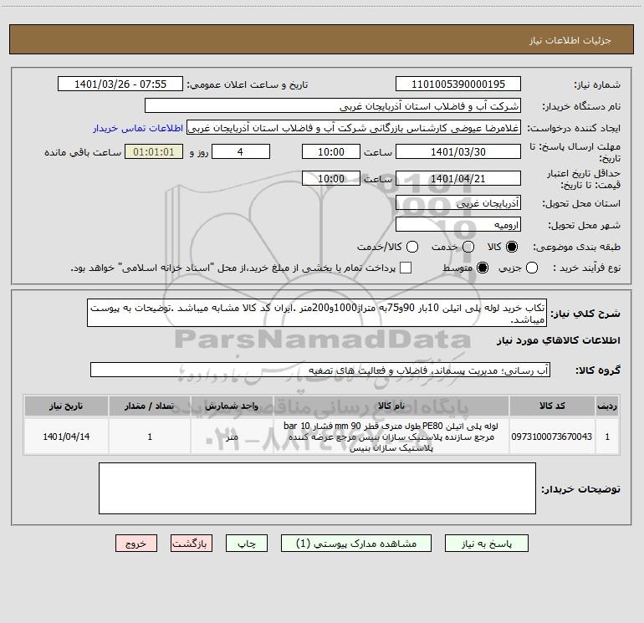Click the تعداد / مقدار column header
Viewport: 644px width, 623px height.
click(x=150, y=406)
